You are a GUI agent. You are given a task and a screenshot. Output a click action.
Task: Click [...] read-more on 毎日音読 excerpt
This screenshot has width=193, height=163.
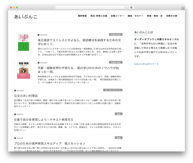[x=100, y=55]
